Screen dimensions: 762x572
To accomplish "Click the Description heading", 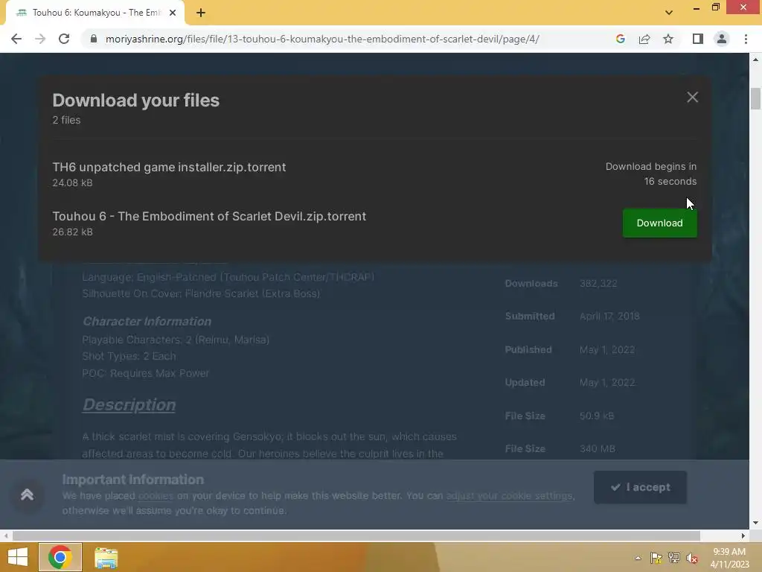I will 129,404.
